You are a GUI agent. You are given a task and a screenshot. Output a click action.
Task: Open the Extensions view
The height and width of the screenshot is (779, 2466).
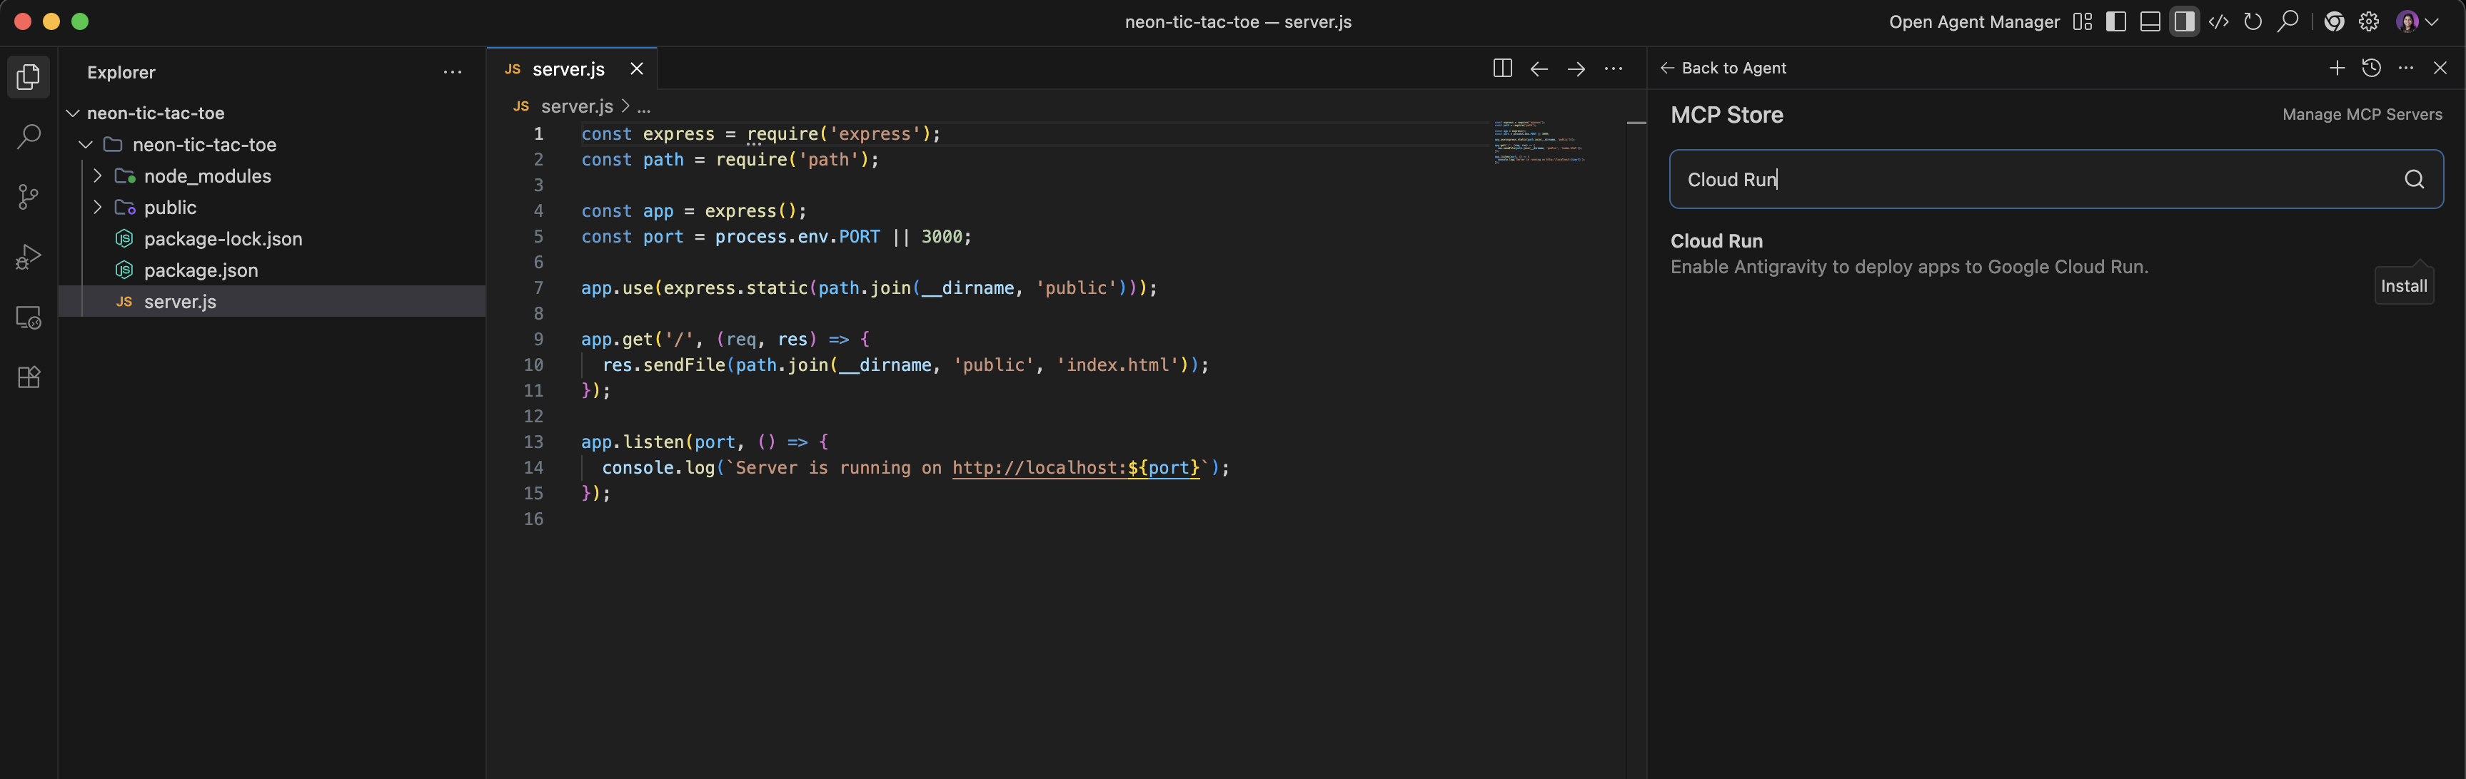click(x=28, y=377)
